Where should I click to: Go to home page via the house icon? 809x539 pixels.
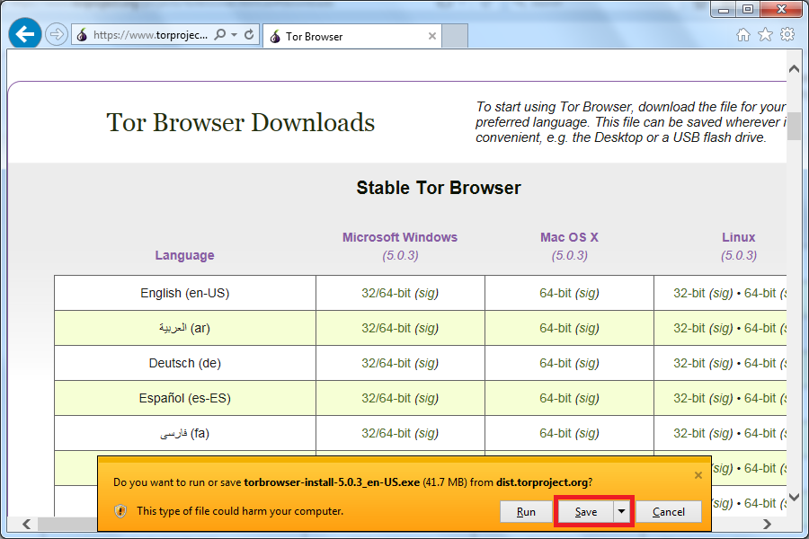click(x=743, y=34)
